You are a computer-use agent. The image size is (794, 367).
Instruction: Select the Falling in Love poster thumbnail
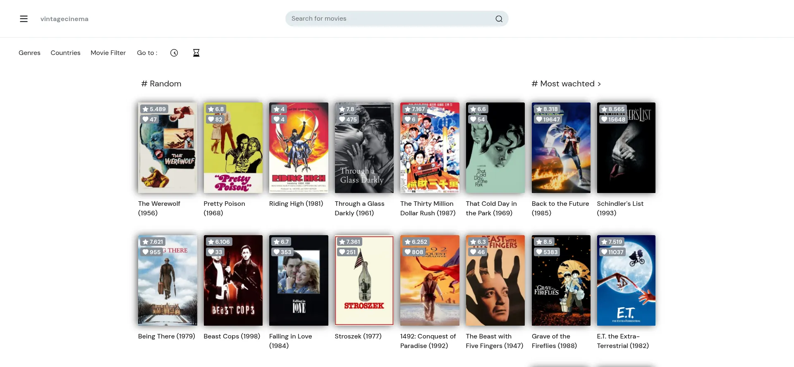(299, 280)
